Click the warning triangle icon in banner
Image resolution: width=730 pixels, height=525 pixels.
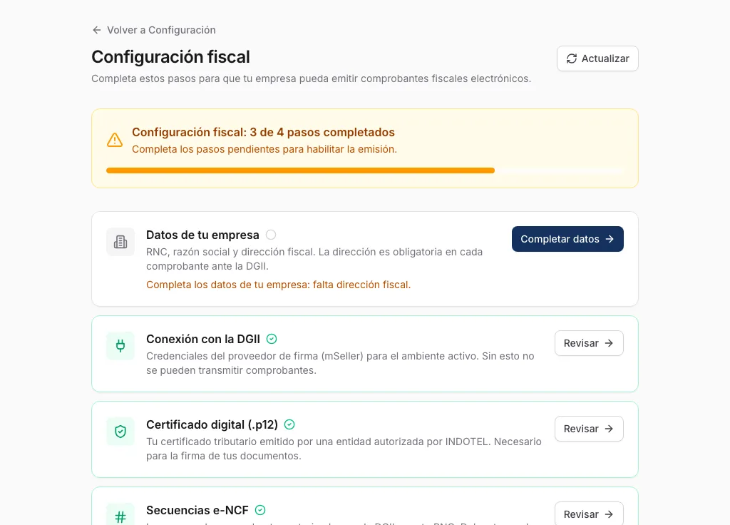point(115,141)
